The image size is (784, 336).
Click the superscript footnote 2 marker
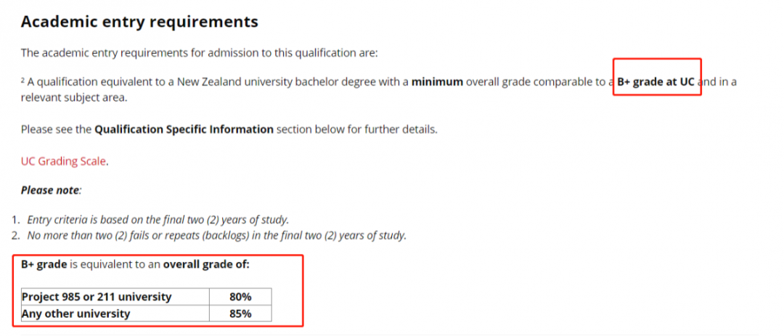(x=23, y=81)
